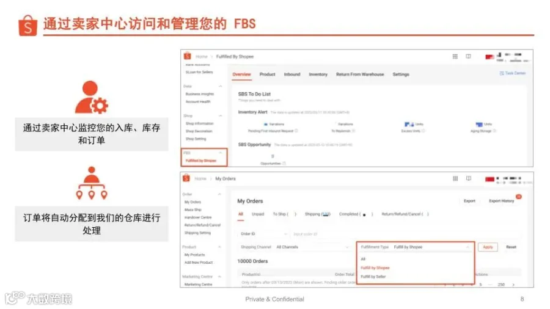Open SLoan for Sellers sidebar link
The height and width of the screenshot is (309, 550).
coord(199,72)
